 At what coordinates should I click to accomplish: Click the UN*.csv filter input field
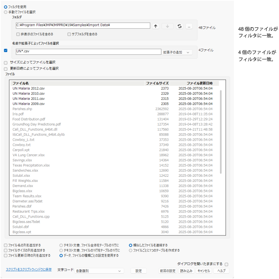[88, 52]
